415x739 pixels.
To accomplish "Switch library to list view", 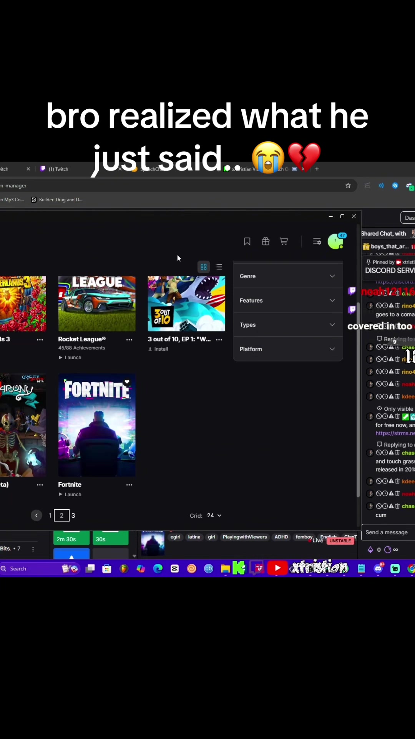I will (x=219, y=267).
